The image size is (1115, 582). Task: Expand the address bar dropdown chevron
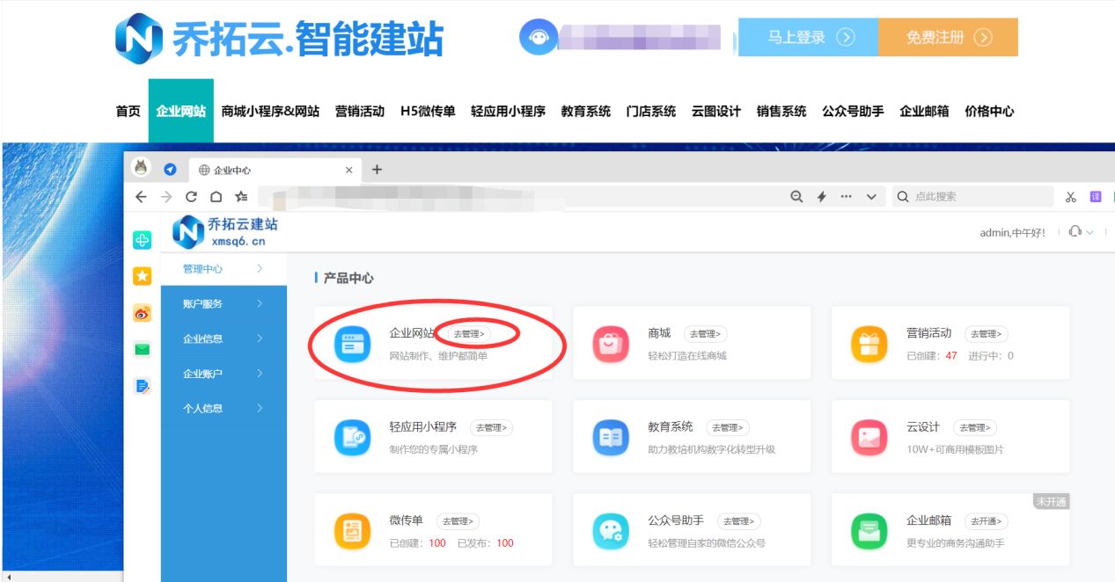(x=871, y=197)
